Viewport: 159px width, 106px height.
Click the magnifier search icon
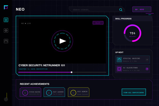[x=121, y=10]
